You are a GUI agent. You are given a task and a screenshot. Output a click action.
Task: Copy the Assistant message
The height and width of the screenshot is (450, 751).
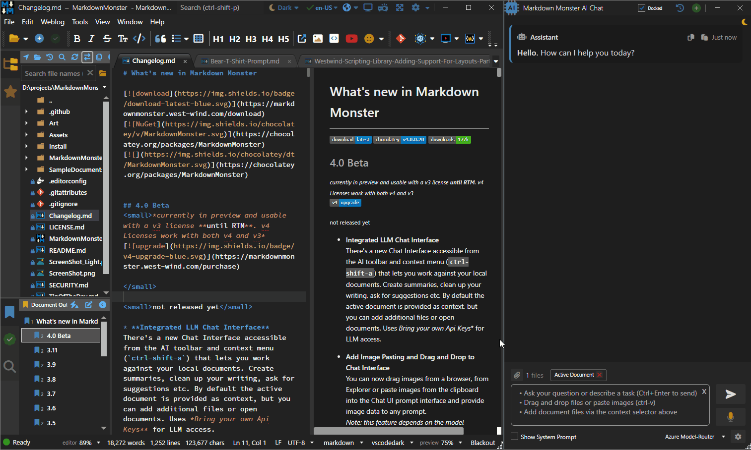[x=690, y=37]
